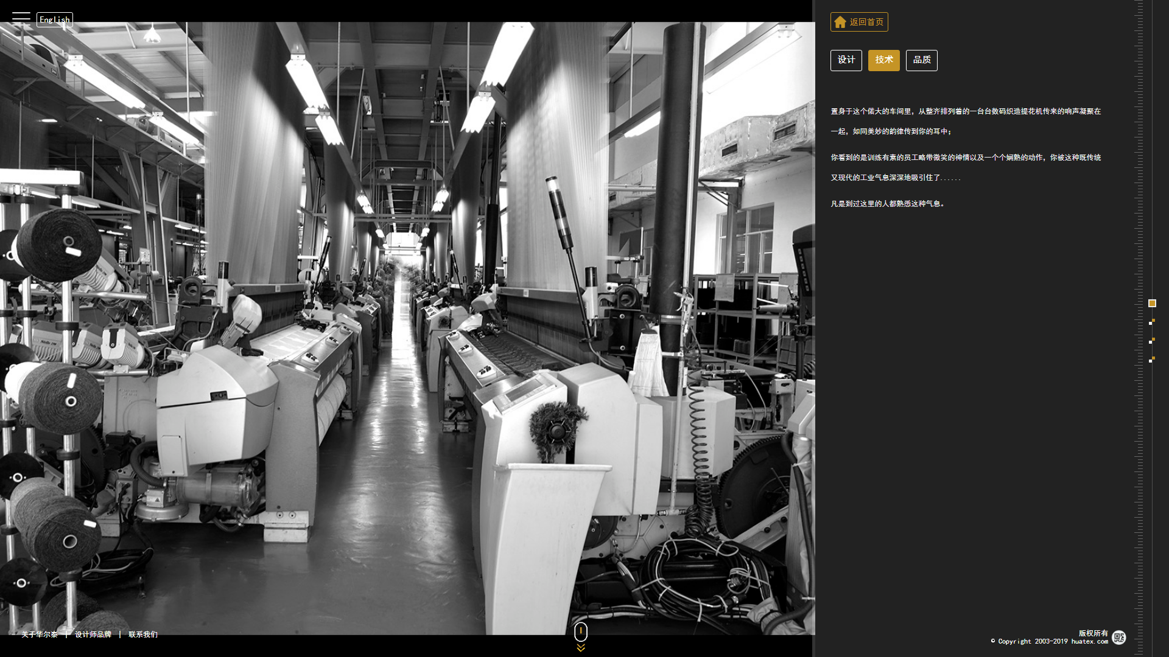Switch language to English
Image resolution: width=1169 pixels, height=657 pixels.
(x=55, y=19)
